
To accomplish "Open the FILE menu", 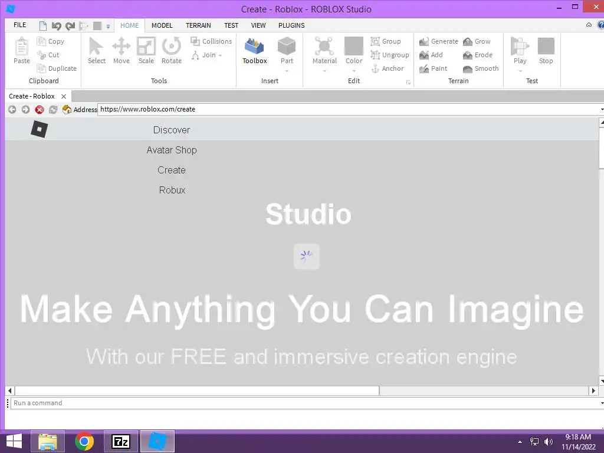I will click(x=19, y=25).
